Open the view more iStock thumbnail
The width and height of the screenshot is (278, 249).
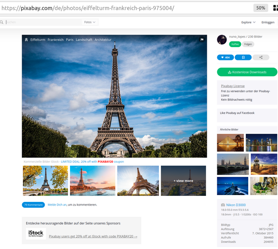[x=183, y=181]
